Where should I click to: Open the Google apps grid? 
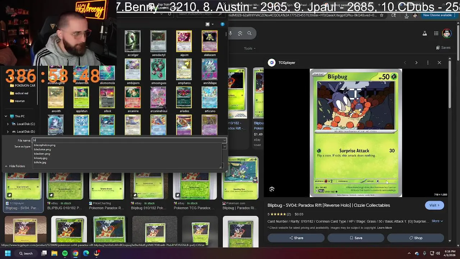coord(436,33)
